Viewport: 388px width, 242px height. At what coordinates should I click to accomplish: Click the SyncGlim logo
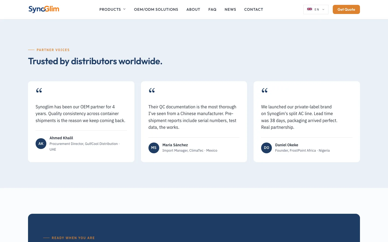pyautogui.click(x=44, y=9)
